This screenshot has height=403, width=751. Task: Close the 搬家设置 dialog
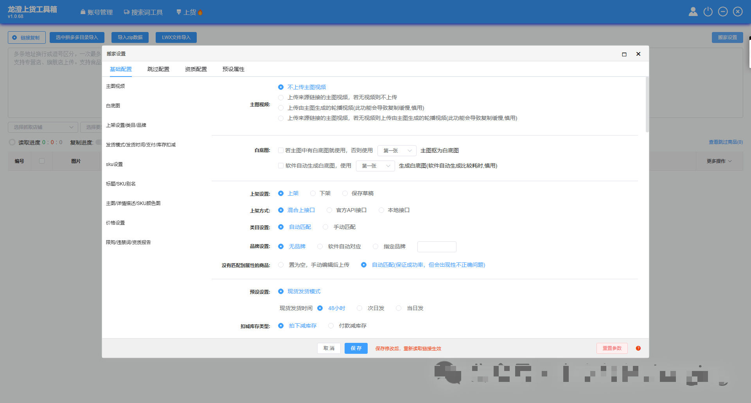point(638,54)
